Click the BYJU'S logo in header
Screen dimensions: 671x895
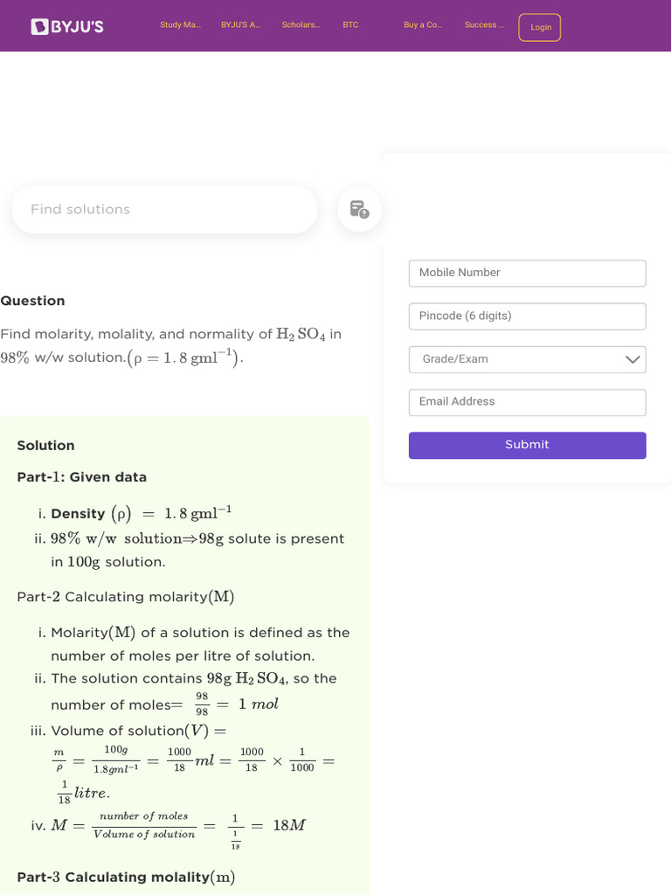point(67,26)
